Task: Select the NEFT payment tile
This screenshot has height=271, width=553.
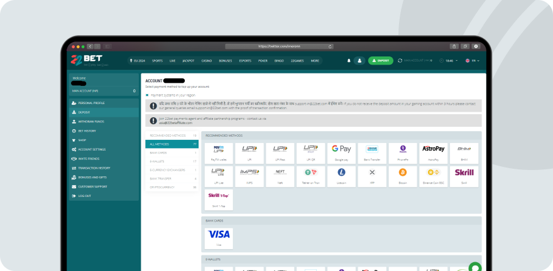Action: point(280,176)
